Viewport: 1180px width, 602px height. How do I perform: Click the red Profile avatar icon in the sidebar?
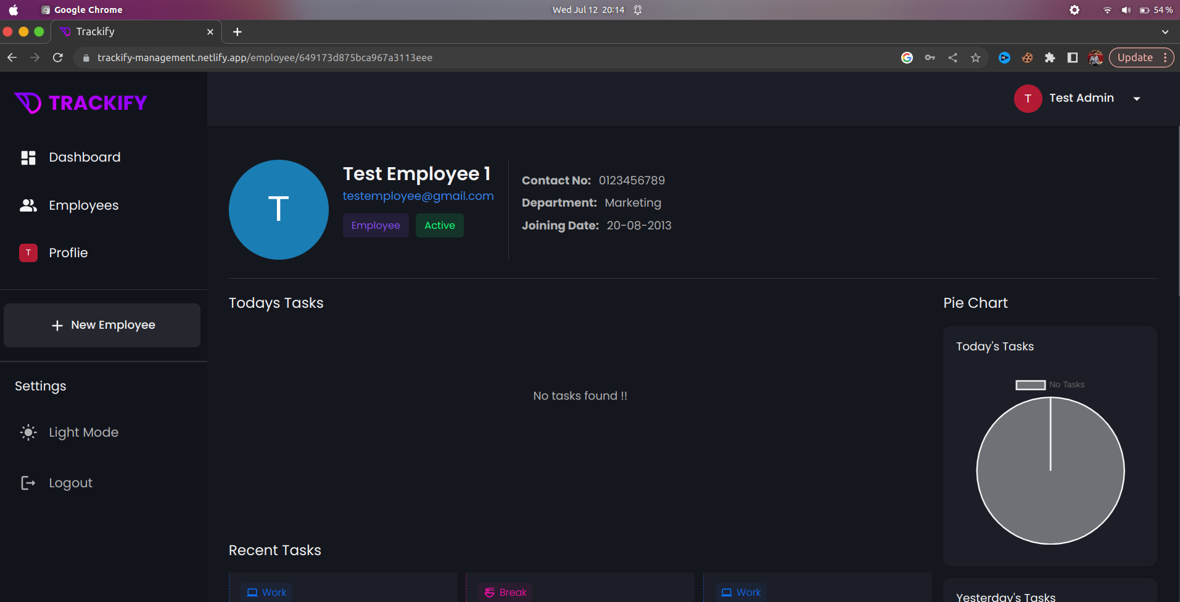click(x=28, y=253)
